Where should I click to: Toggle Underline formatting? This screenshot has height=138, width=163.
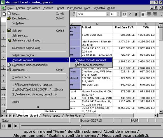click(136, 14)
